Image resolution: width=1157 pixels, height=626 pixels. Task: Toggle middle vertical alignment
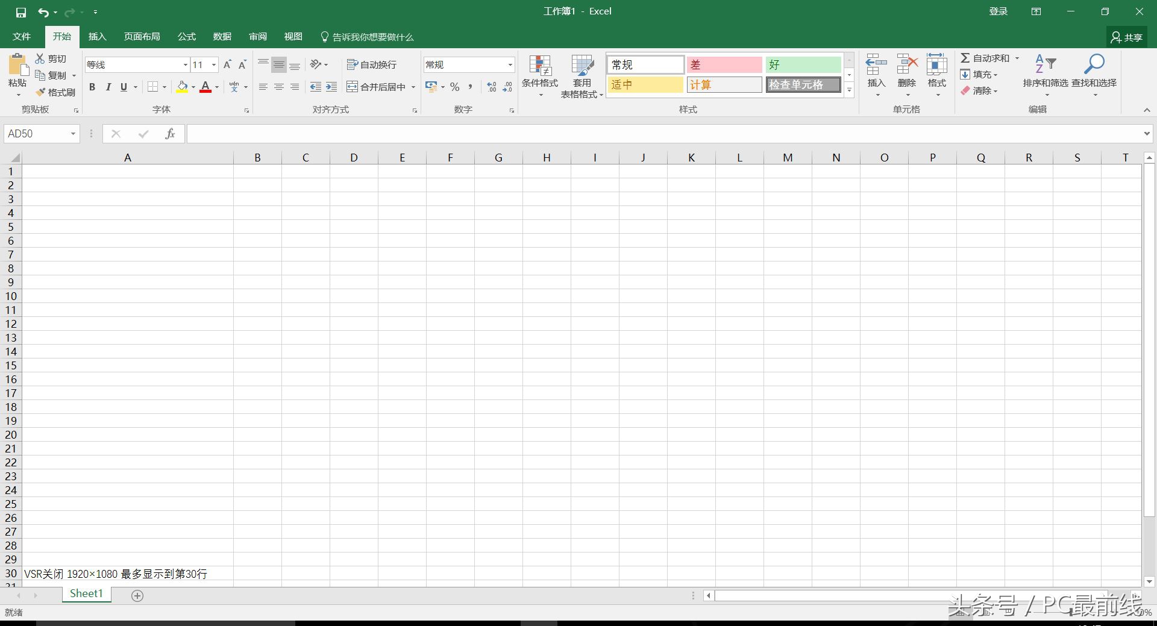coord(279,64)
